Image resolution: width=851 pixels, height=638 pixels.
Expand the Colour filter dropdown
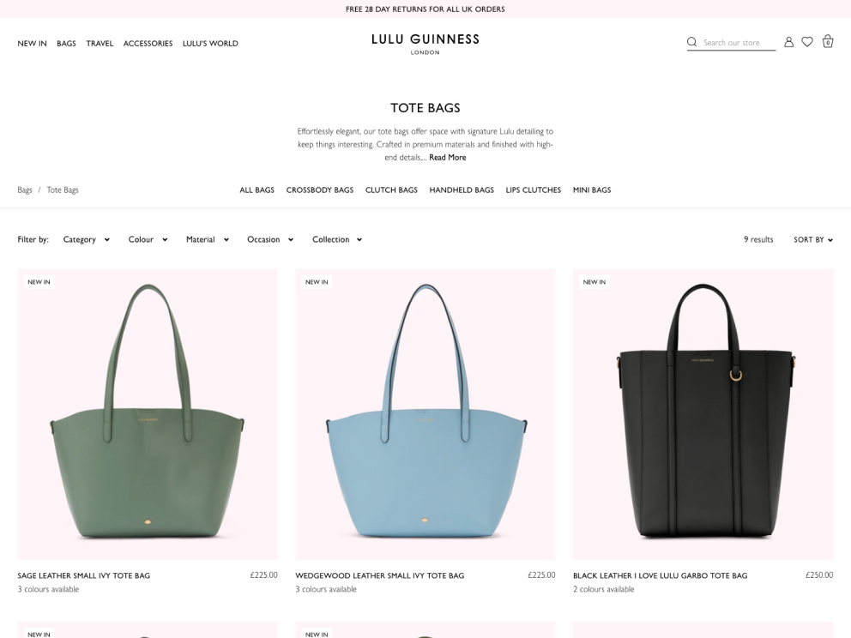148,239
